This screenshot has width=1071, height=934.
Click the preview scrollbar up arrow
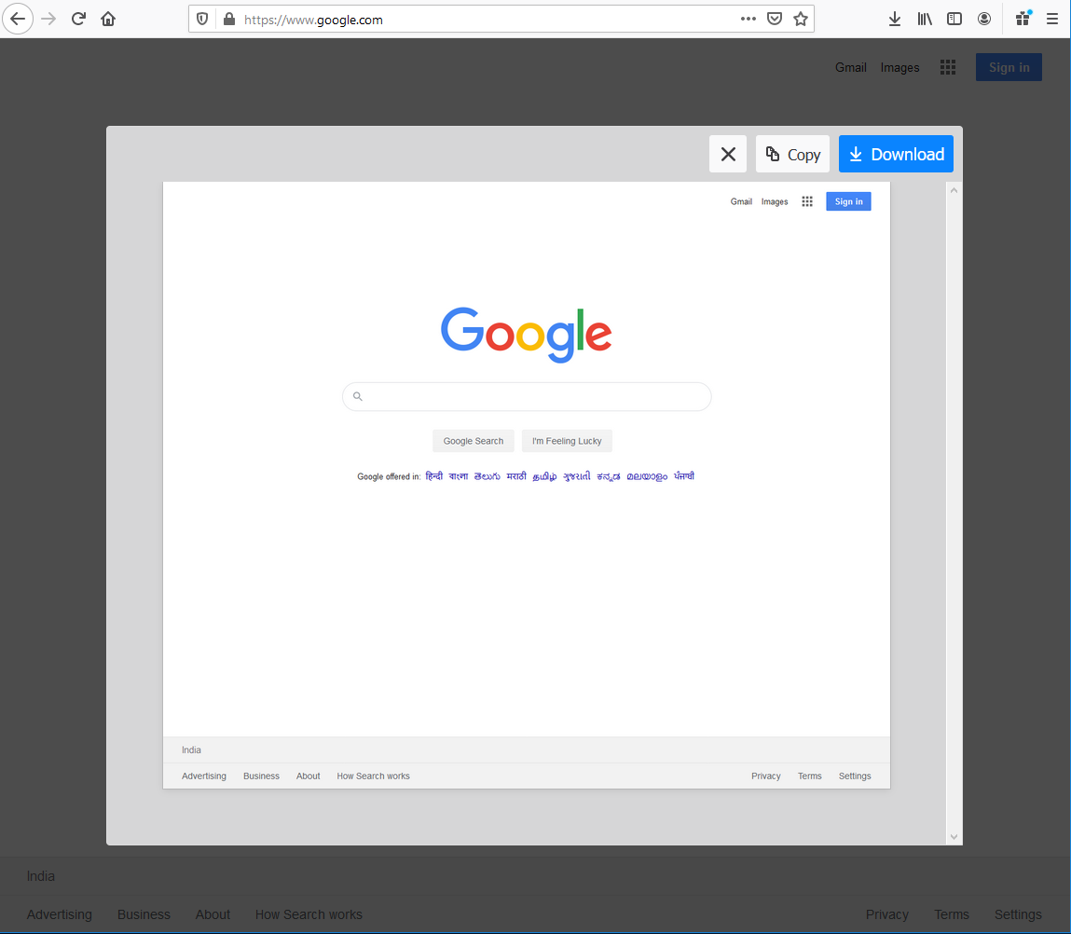[x=954, y=191]
